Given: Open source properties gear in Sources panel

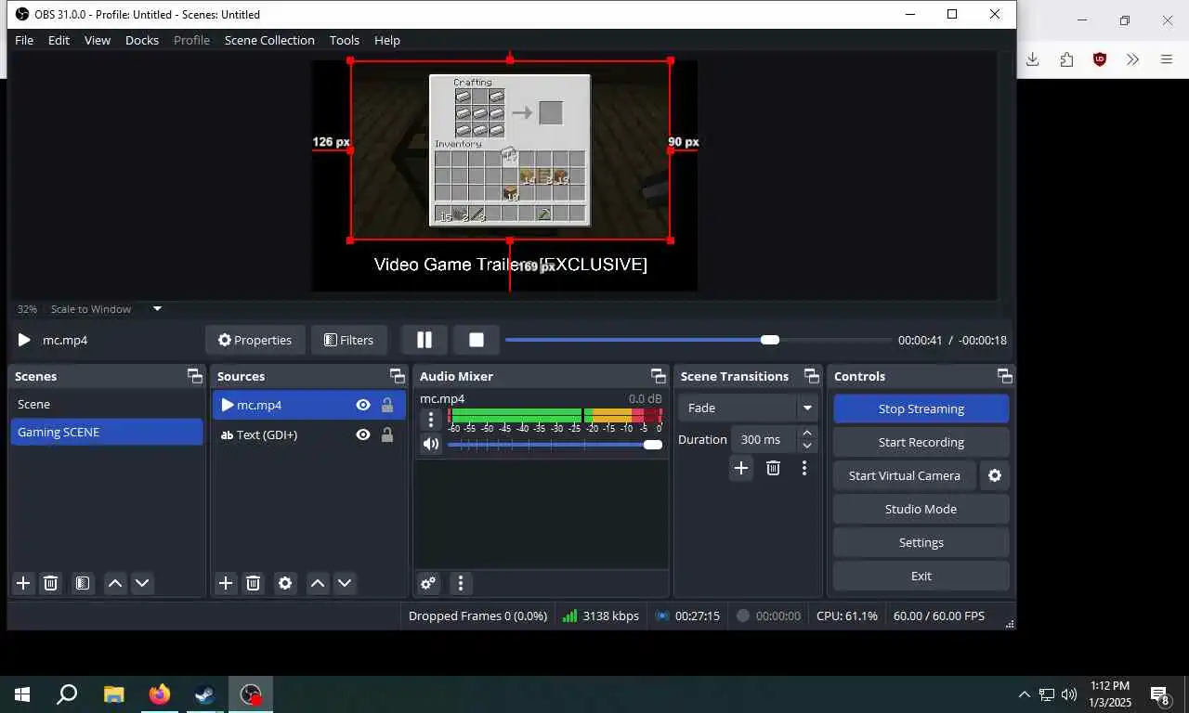Looking at the screenshot, I should point(285,583).
